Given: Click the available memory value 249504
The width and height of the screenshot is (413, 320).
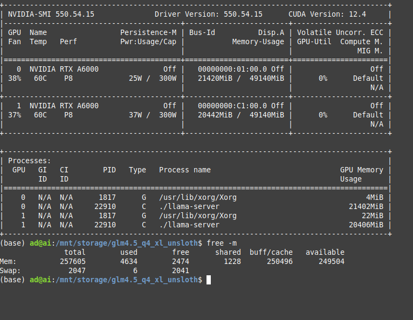Looking at the screenshot, I should pos(332,262).
